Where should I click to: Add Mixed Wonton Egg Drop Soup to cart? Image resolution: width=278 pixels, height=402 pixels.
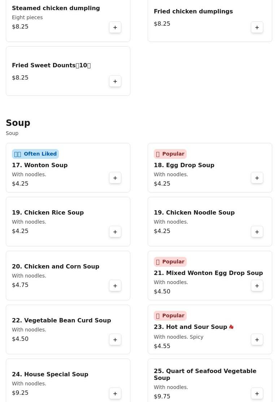point(257,285)
